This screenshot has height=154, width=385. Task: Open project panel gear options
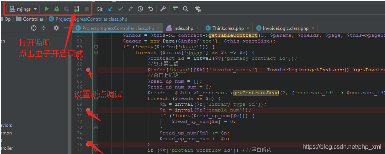pyautogui.click(x=56, y=28)
